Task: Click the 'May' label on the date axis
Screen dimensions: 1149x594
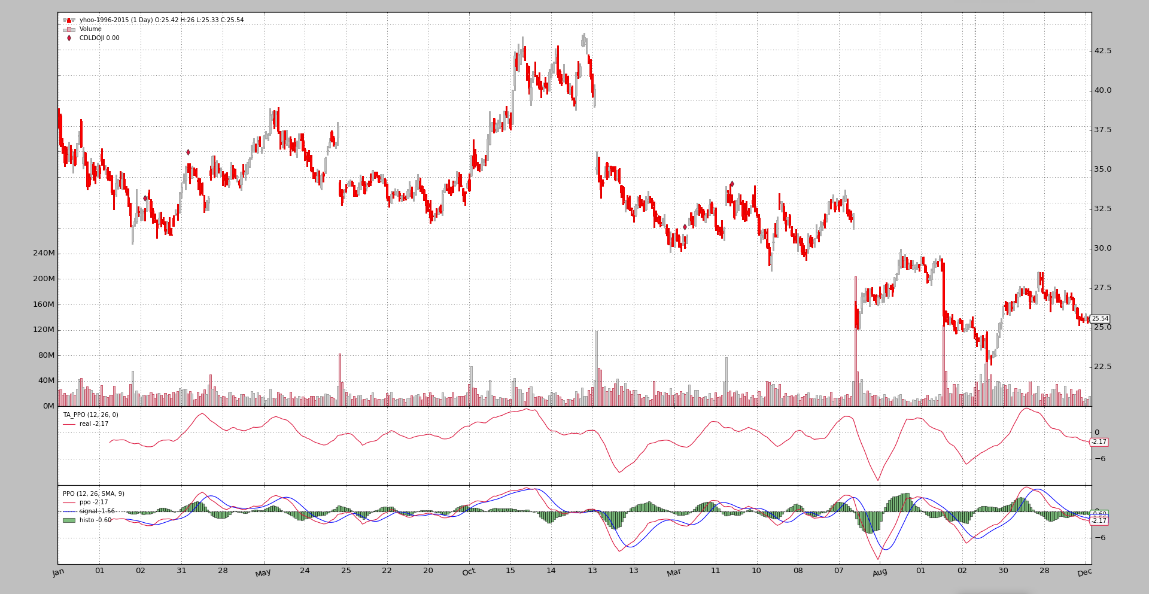Action: (x=263, y=573)
